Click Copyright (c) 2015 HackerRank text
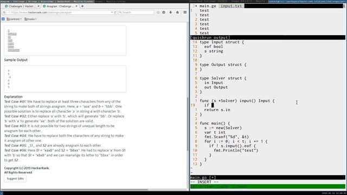 coord(27,168)
